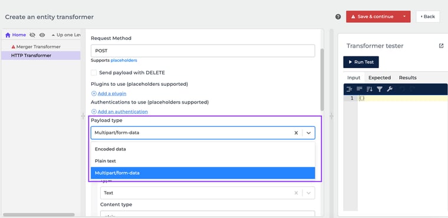Open Save & continue dropdown caret
448x218 pixels.
[x=404, y=16]
